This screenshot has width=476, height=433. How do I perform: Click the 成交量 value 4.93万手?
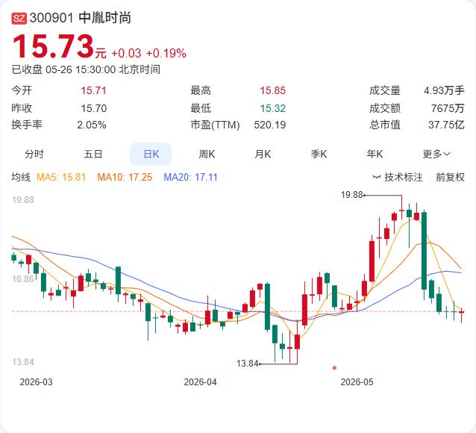(444, 90)
